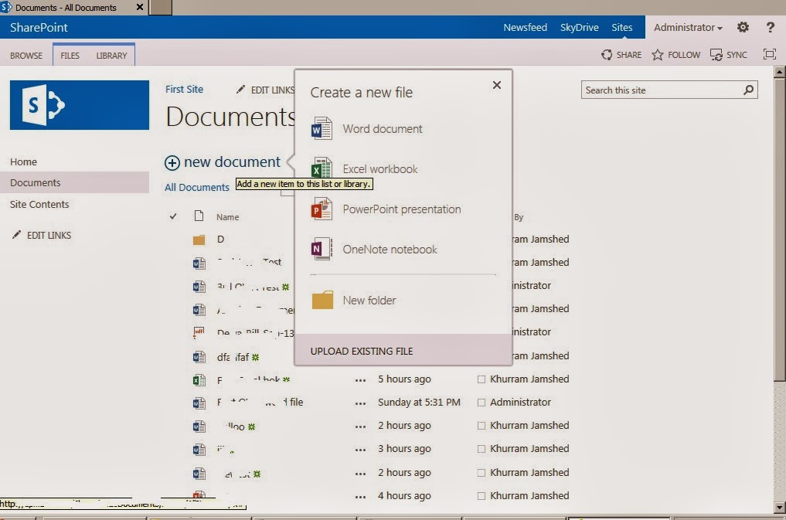
Task: Follow this site with the star icon
Action: pos(657,55)
